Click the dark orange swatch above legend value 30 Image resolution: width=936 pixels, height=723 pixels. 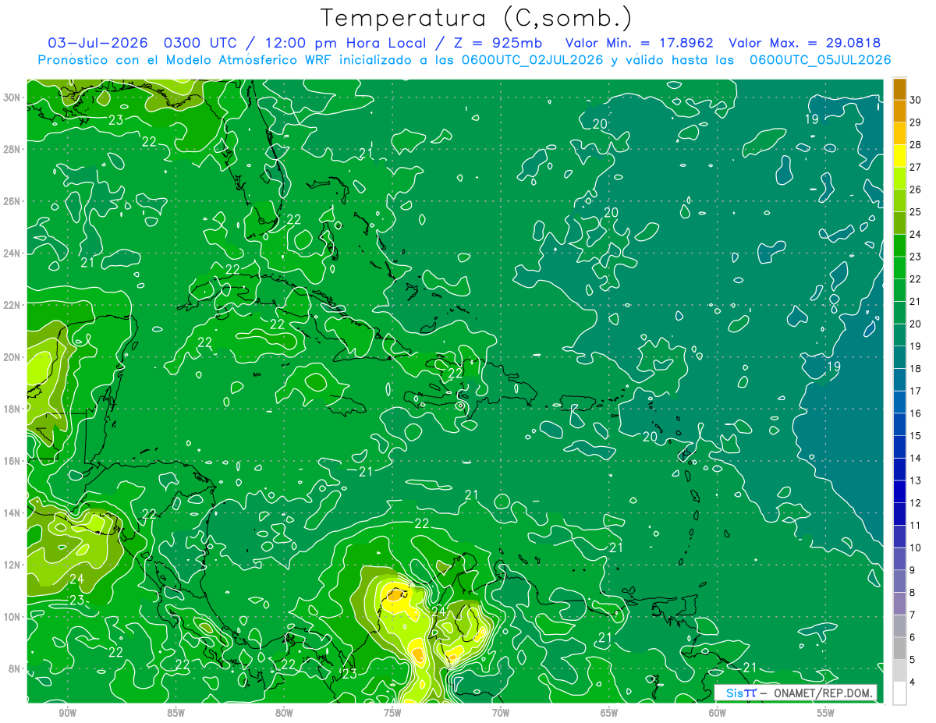(899, 89)
